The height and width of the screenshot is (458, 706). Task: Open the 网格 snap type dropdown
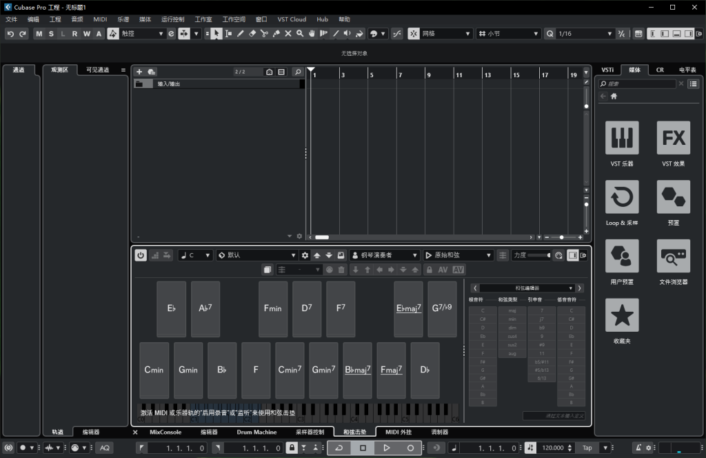pos(446,34)
